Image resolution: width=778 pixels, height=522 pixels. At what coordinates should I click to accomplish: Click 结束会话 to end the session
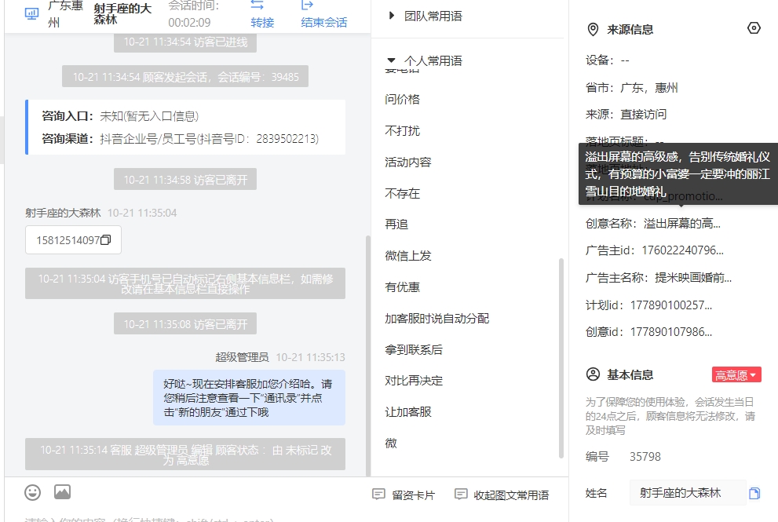click(x=324, y=22)
